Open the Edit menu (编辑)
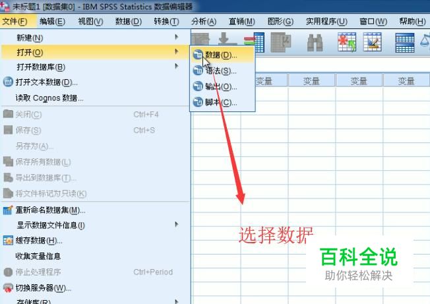 [x=52, y=21]
